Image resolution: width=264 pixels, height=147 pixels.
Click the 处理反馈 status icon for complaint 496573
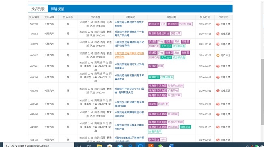(218, 44)
